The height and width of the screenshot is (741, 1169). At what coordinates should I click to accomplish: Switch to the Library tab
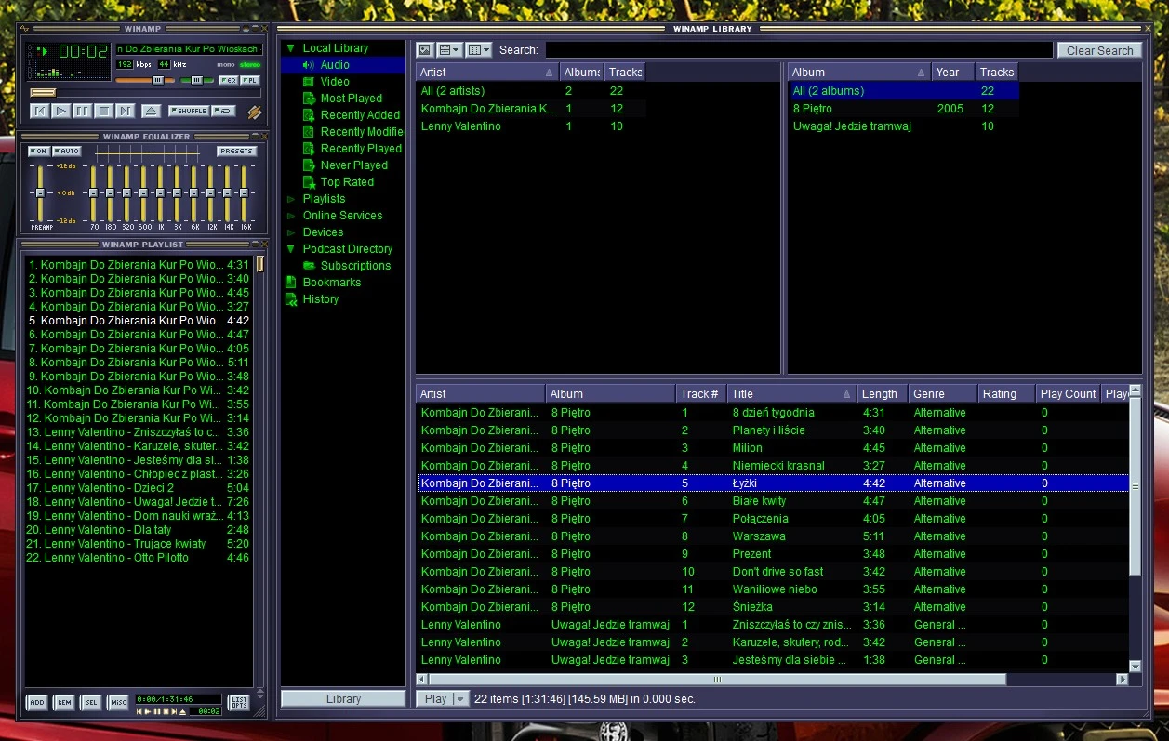pos(342,698)
